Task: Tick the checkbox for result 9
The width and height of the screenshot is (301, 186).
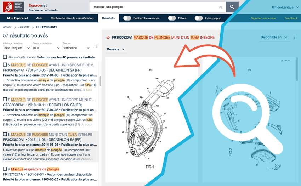Action: (x=5, y=169)
